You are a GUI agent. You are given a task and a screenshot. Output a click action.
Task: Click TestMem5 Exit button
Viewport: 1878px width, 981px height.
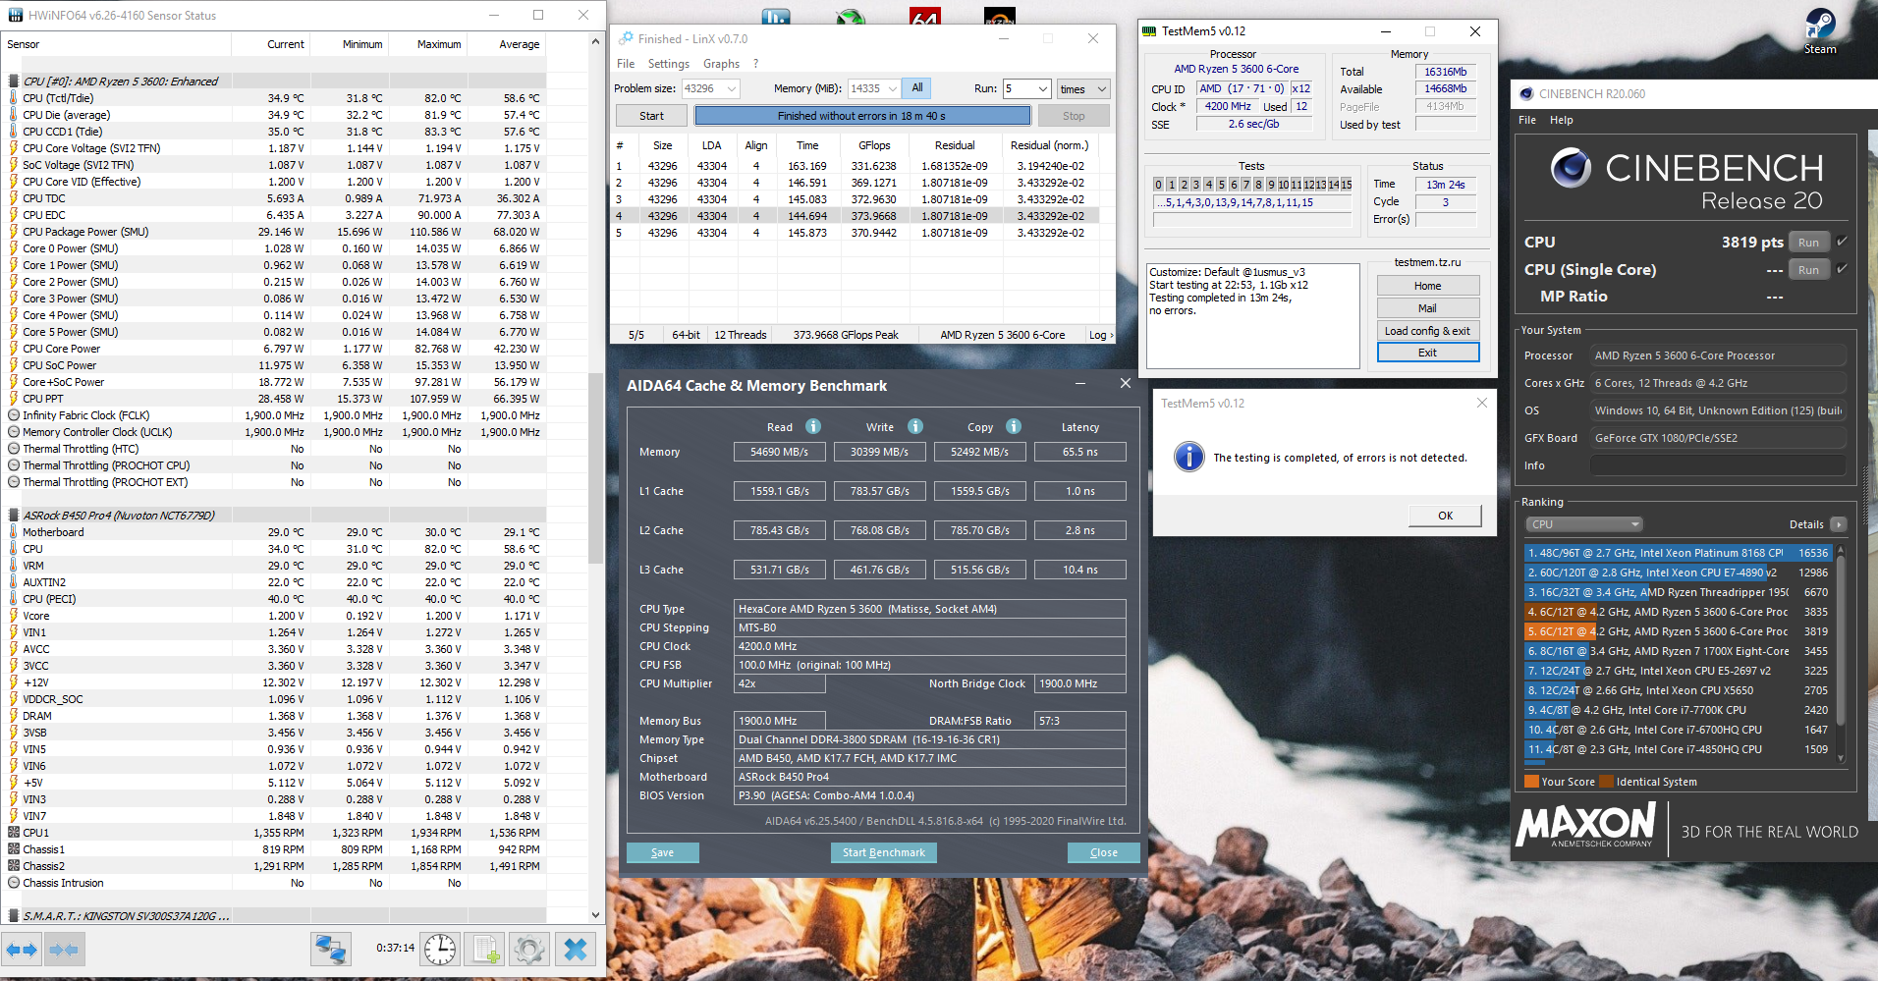(x=1427, y=353)
